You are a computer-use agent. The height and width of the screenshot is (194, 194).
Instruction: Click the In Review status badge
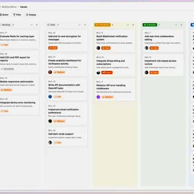coord(150,25)
